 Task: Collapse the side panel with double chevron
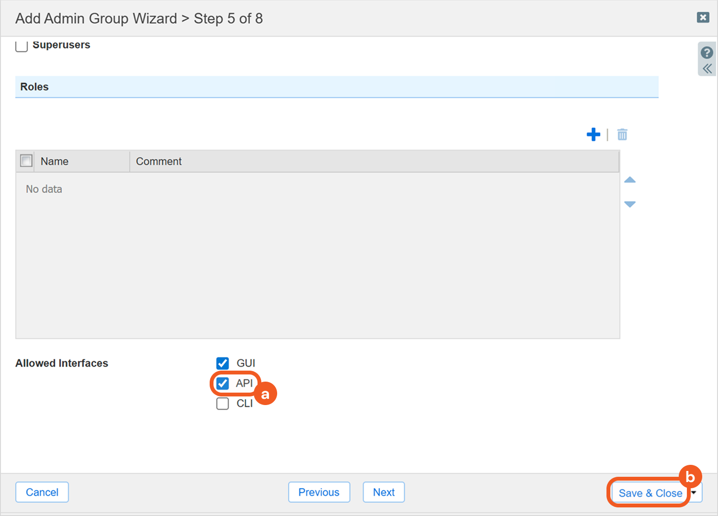pos(707,69)
